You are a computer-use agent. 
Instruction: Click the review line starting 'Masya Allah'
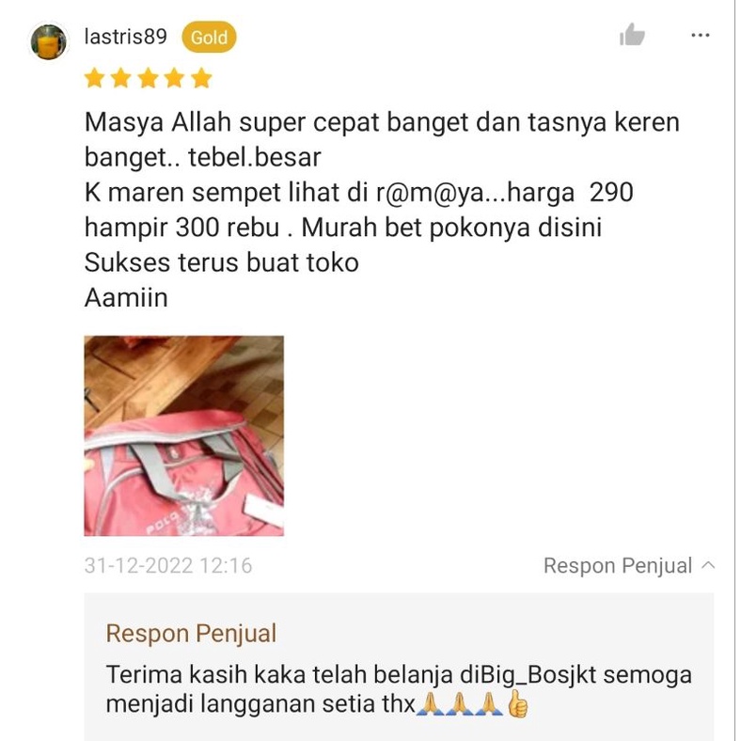tap(382, 122)
